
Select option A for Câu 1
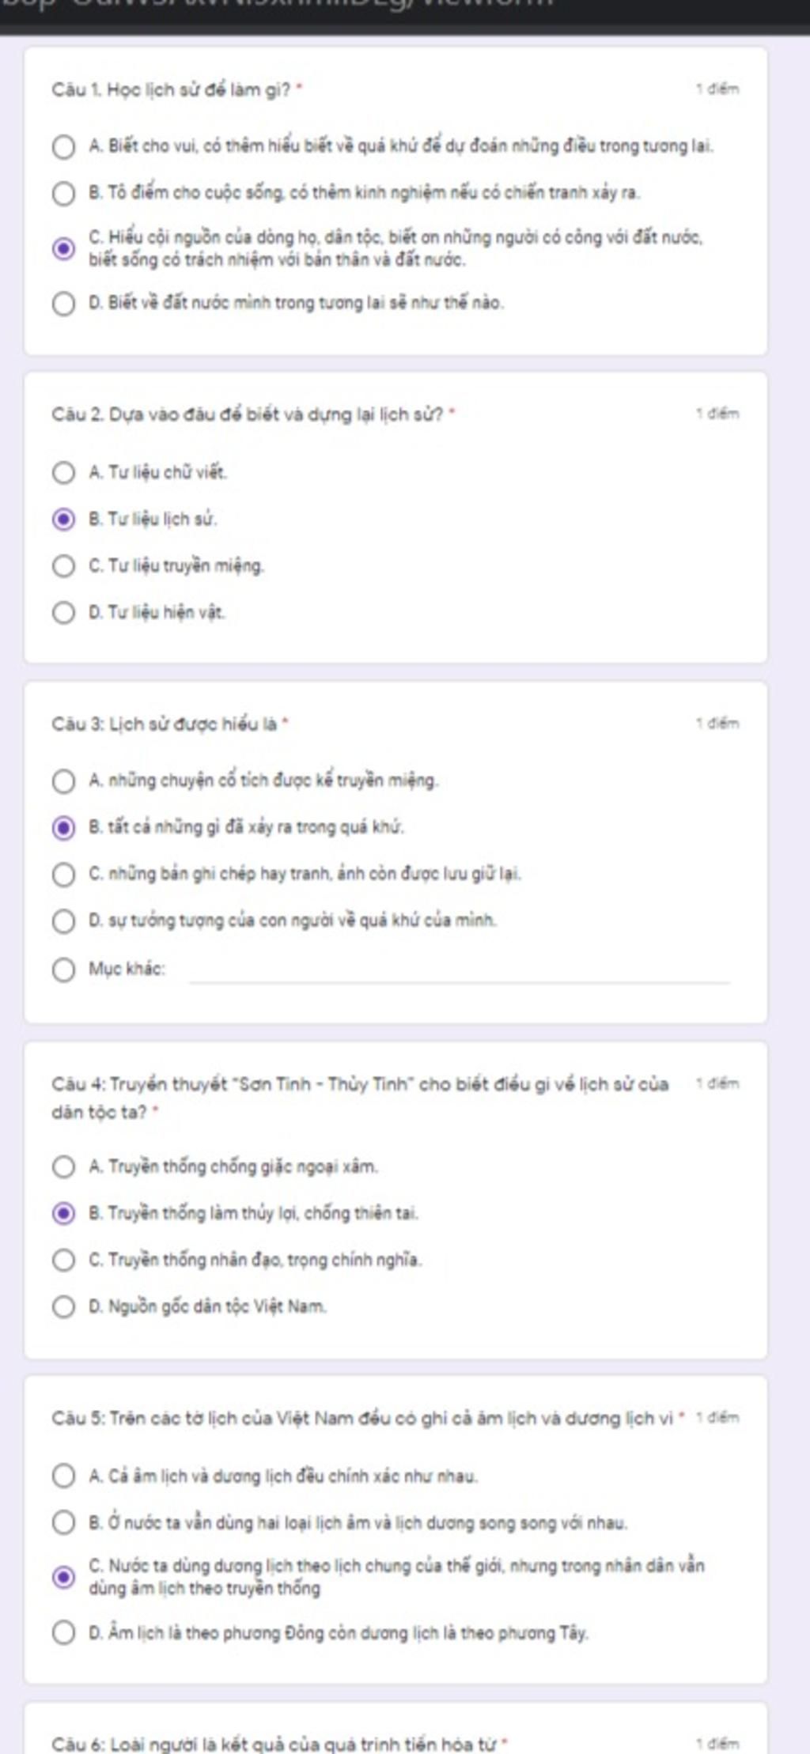point(63,147)
